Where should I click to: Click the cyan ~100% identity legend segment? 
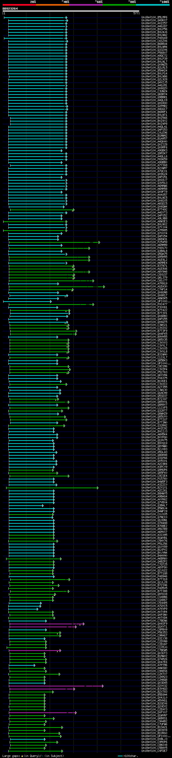click(153, 5)
